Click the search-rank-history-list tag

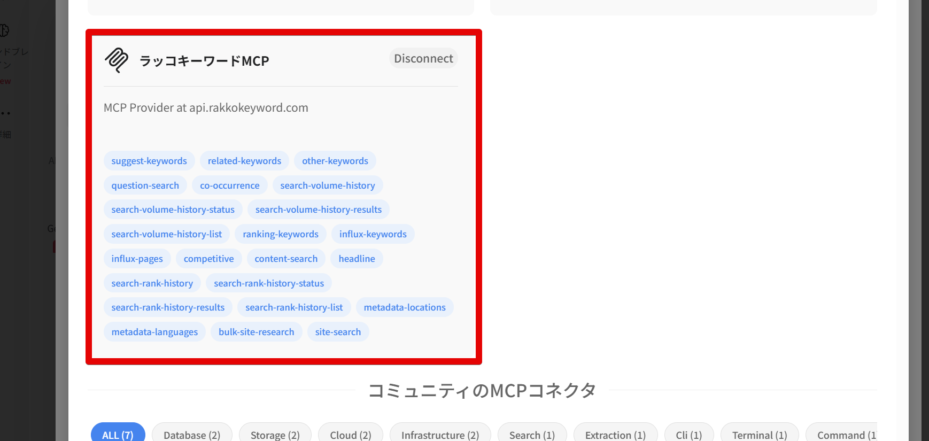point(294,307)
